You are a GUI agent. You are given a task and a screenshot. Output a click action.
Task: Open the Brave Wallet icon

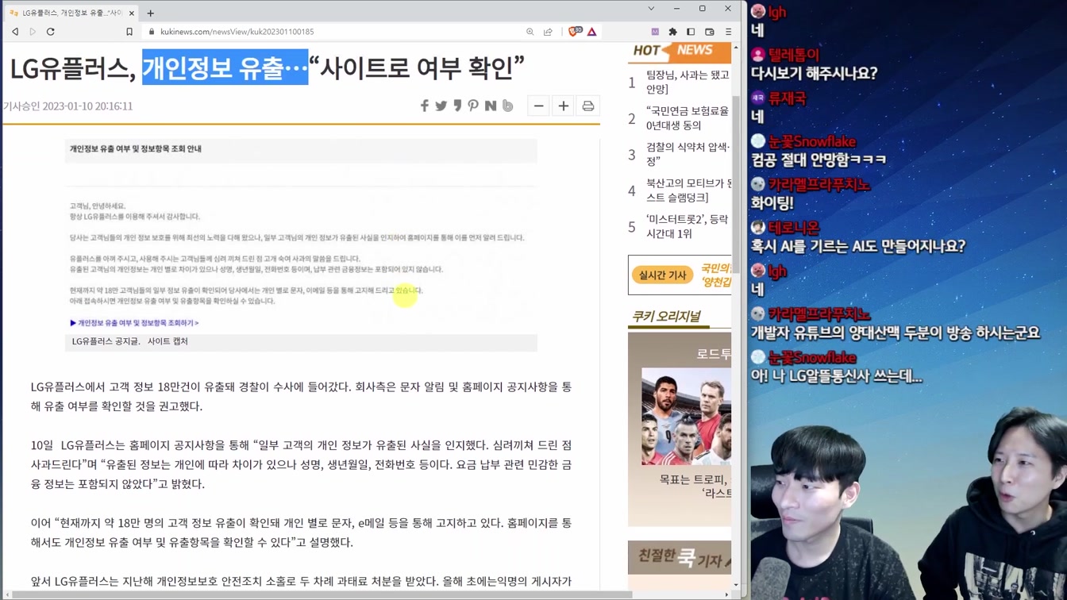[710, 32]
